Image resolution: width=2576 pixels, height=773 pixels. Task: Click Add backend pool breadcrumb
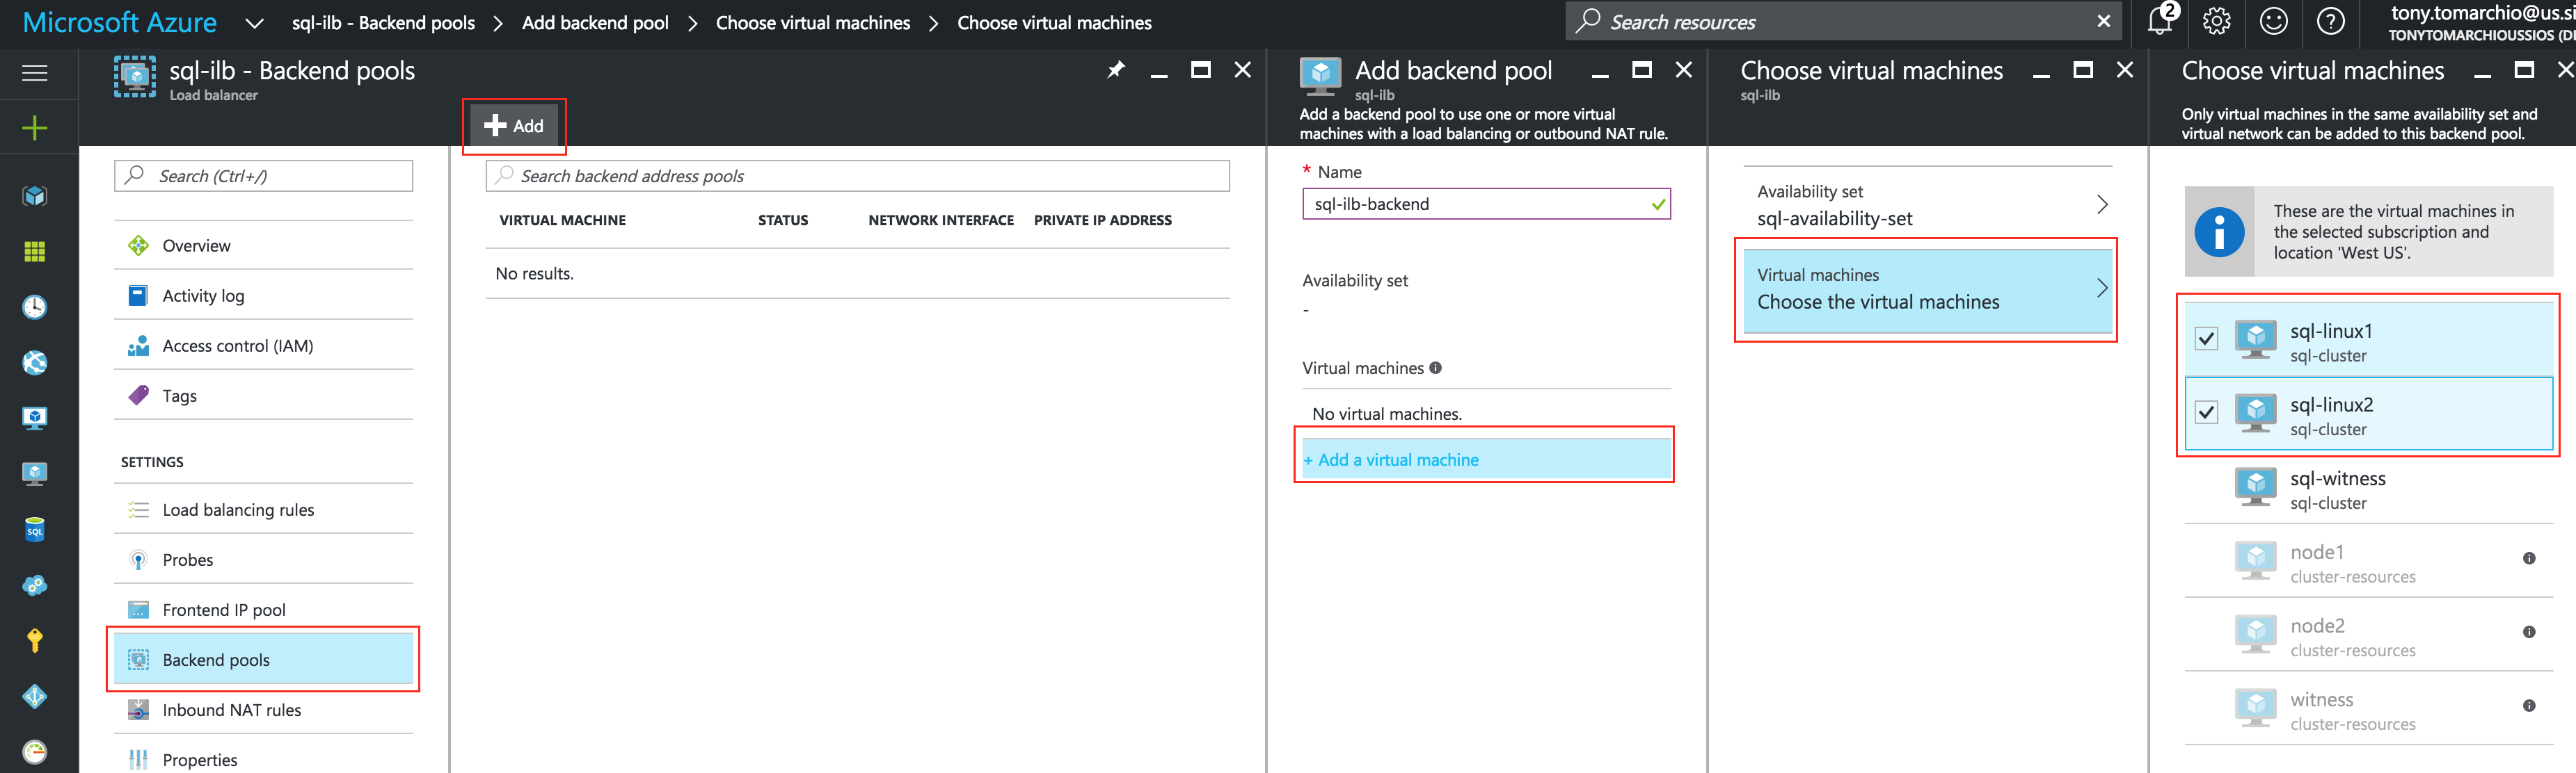[595, 23]
